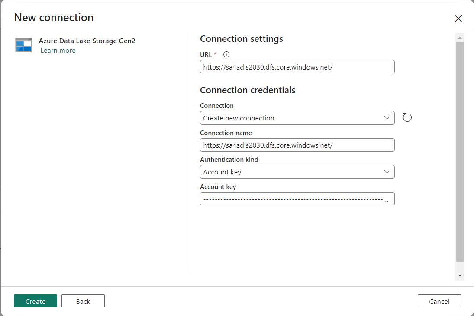Viewport: 474px width, 316px height.
Task: Open the Authentication kind dropdown
Action: pyautogui.click(x=297, y=172)
